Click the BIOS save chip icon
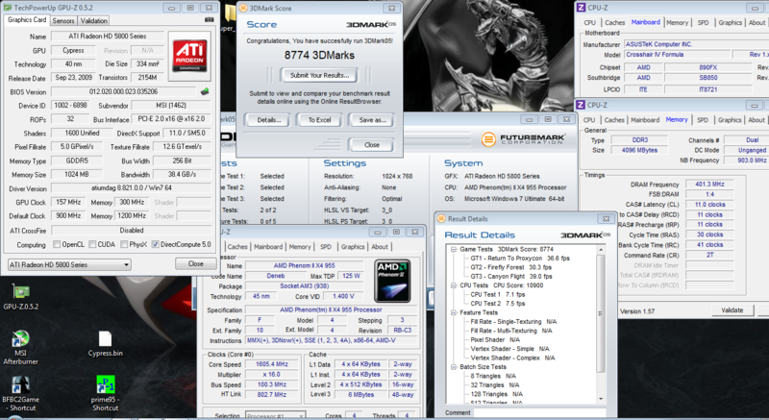The width and height of the screenshot is (769, 420). click(205, 92)
